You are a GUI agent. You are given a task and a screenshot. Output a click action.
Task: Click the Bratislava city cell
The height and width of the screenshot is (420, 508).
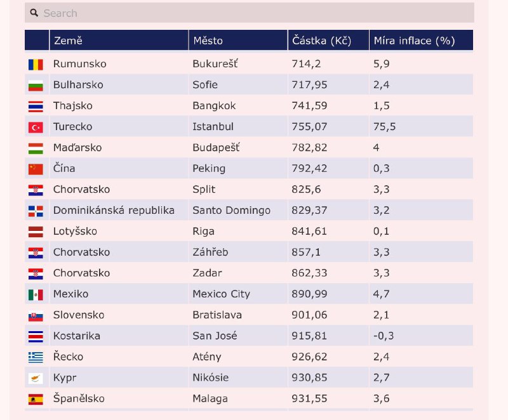217,315
